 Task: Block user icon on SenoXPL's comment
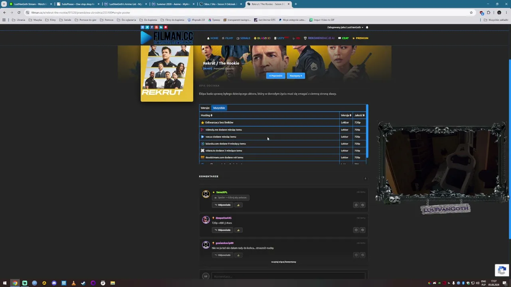pyautogui.click(x=362, y=205)
